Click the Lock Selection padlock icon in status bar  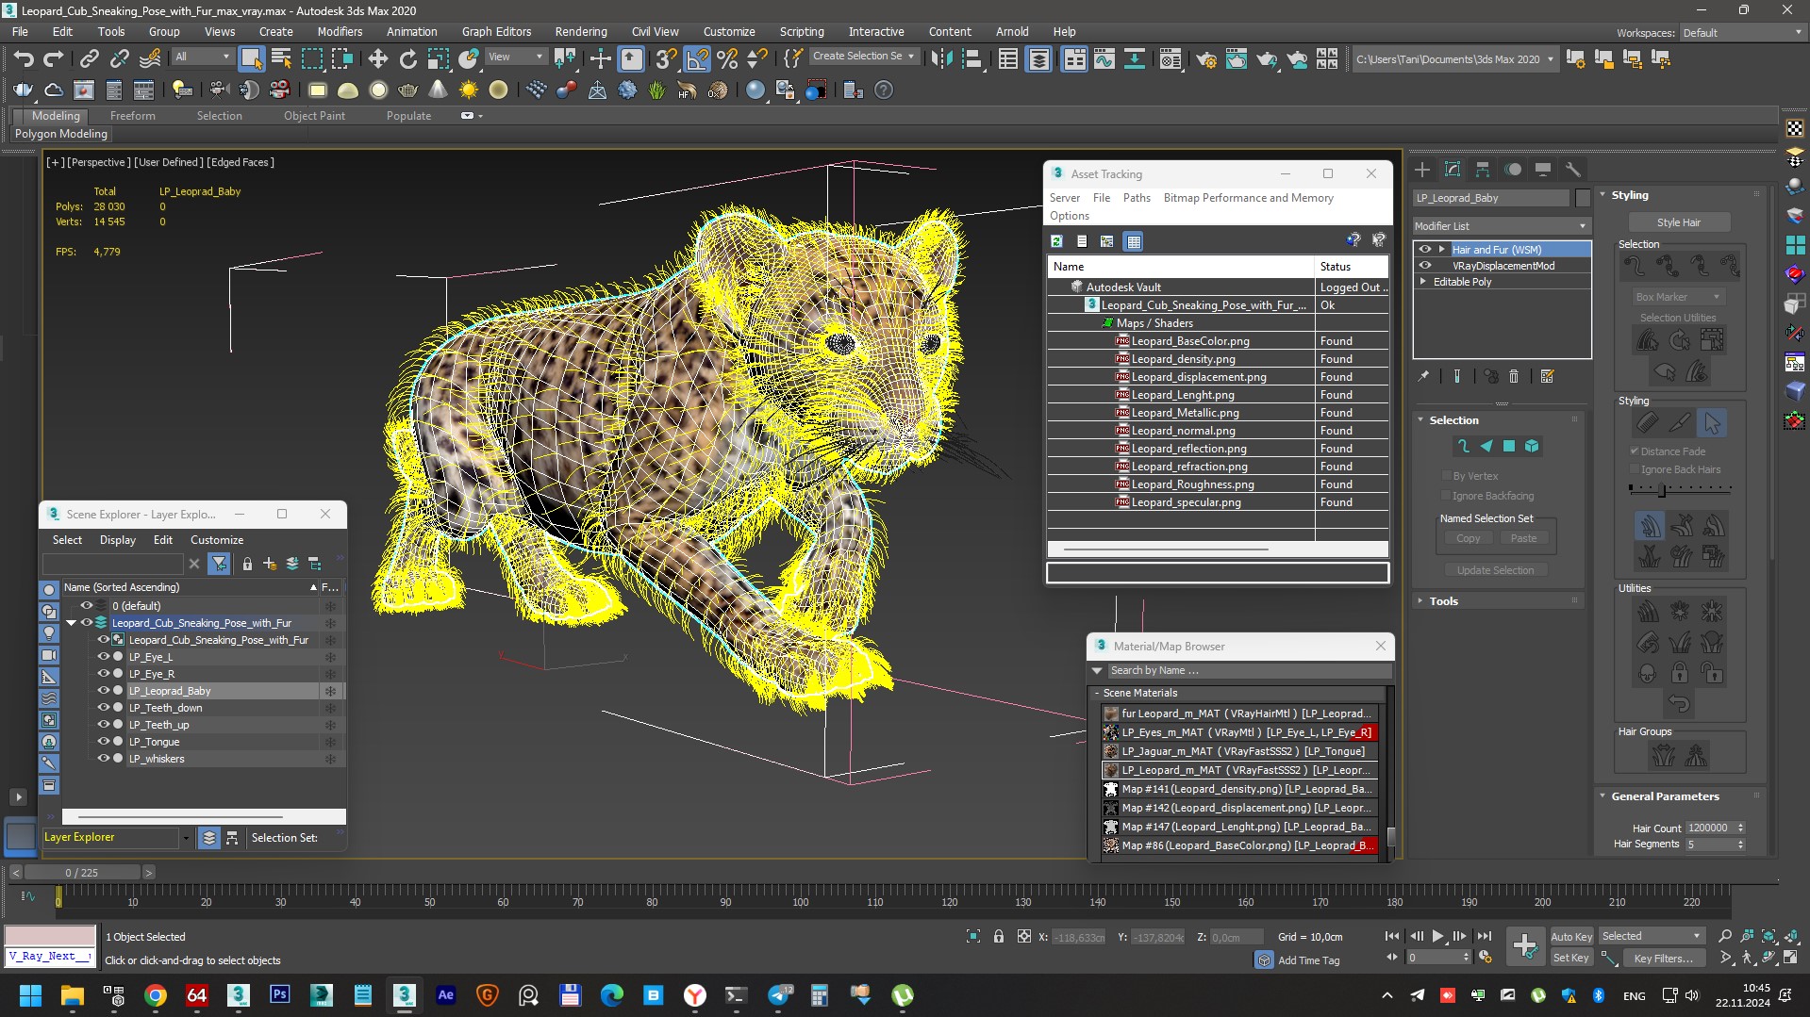click(999, 936)
